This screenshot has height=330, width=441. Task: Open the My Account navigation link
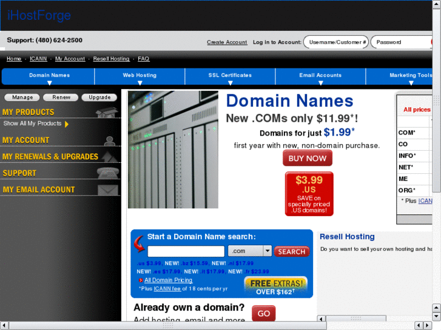click(70, 59)
